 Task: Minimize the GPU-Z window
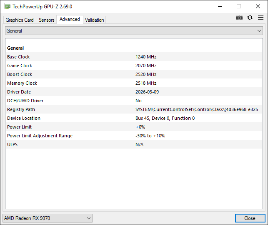pos(220,7)
